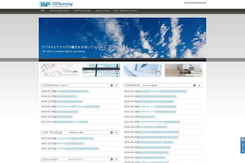Open the その他事業 banner with seated person

point(184,70)
